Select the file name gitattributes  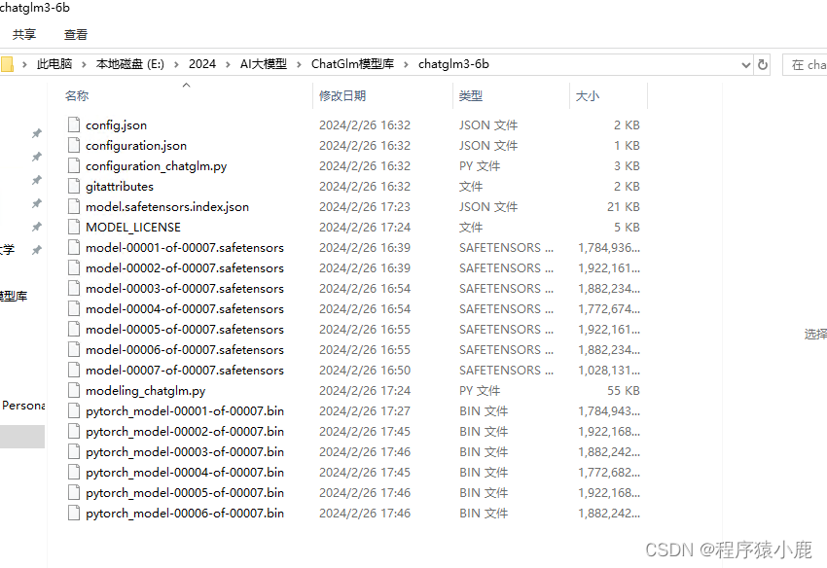120,187
